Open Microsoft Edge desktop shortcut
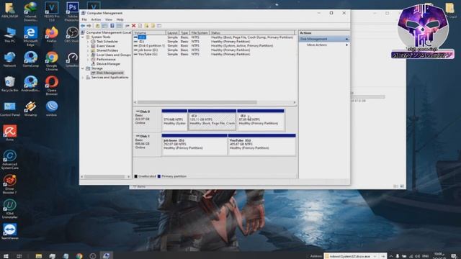461x259 pixels. [30, 37]
